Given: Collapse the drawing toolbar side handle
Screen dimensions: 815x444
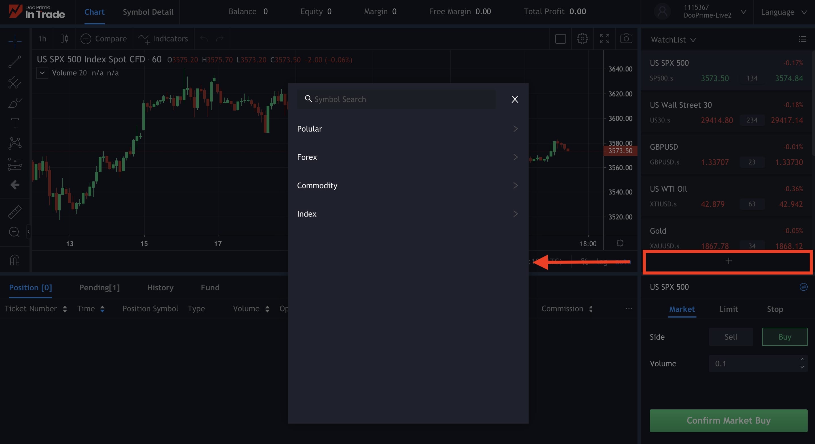Looking at the screenshot, I should click(x=28, y=231).
